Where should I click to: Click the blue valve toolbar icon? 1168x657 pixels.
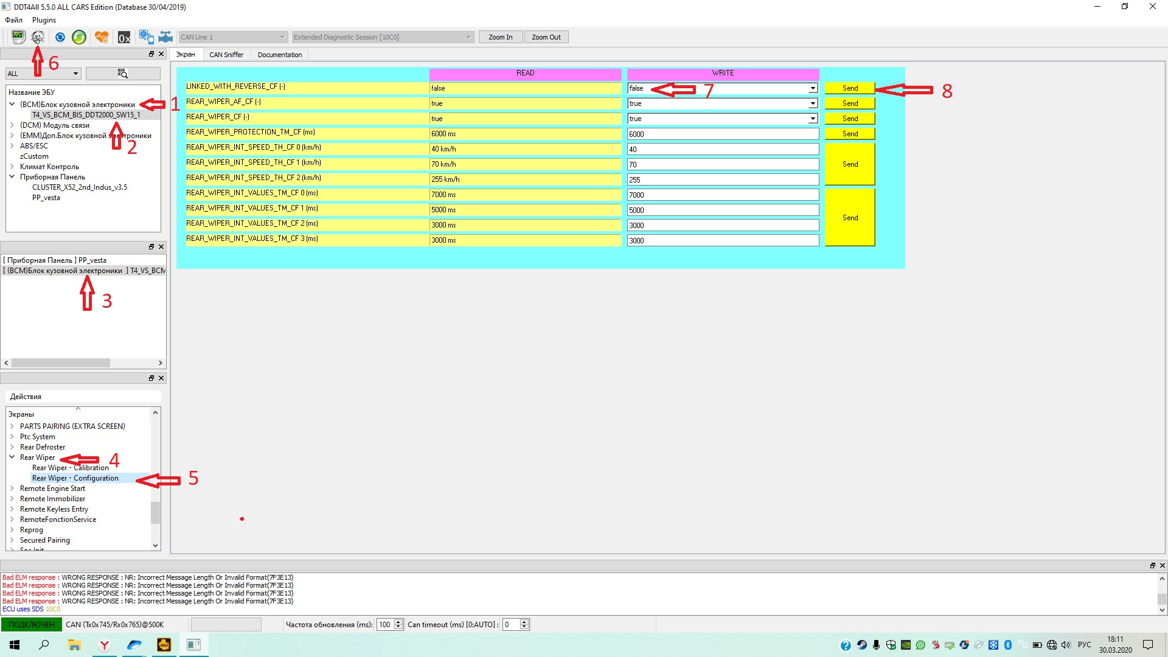point(165,37)
